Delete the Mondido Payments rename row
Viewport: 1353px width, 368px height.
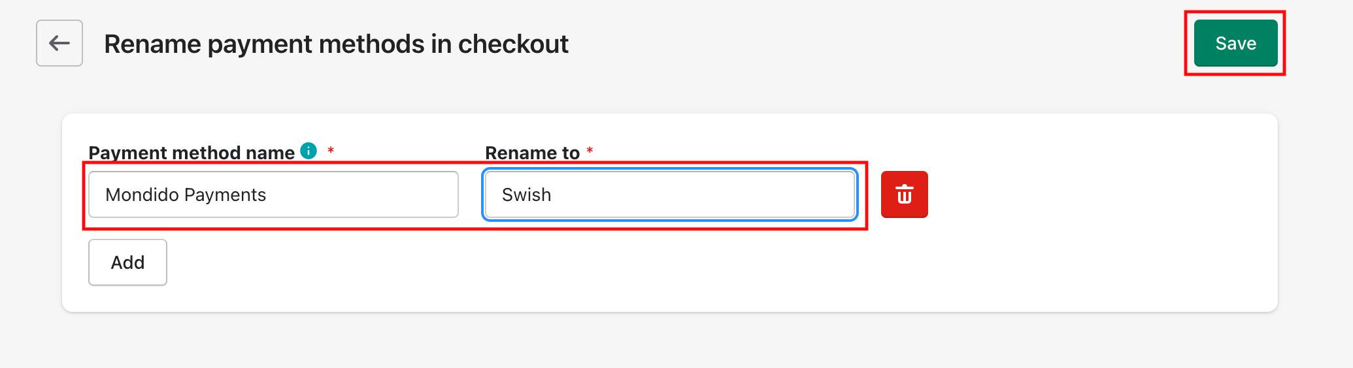click(x=904, y=194)
